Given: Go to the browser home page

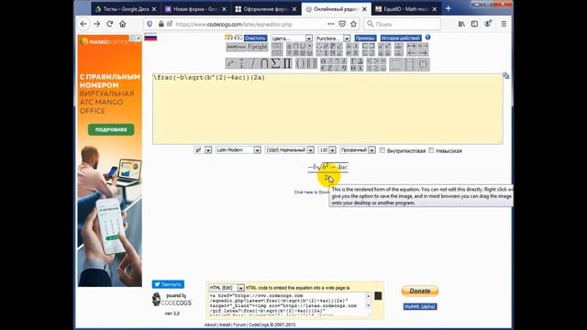Looking at the screenshot, I should click(x=122, y=24).
